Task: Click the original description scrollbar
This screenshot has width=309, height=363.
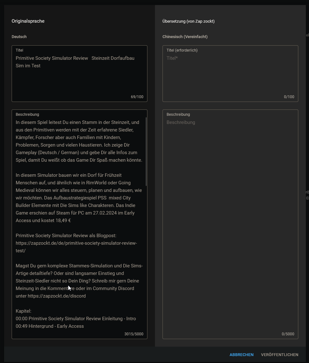Action: 146,152
